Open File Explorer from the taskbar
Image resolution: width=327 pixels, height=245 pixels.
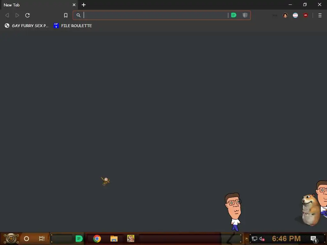coord(114,239)
